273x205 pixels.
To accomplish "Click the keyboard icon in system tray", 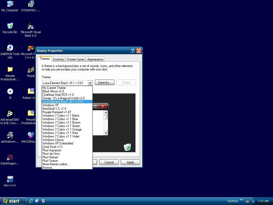I will 247,201.
